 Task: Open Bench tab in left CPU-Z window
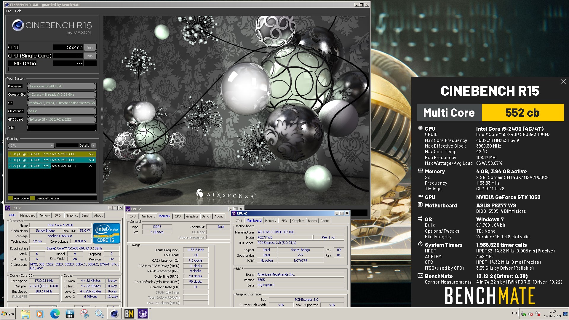pyautogui.click(x=86, y=215)
